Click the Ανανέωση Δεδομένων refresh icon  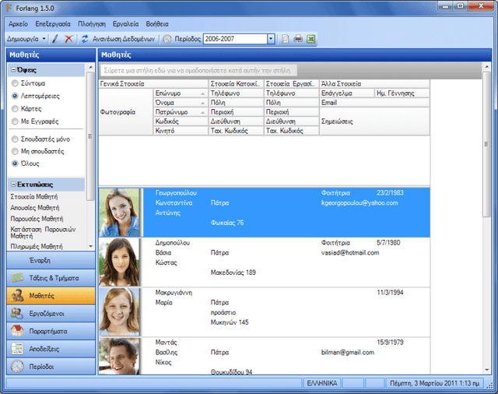pyautogui.click(x=85, y=39)
